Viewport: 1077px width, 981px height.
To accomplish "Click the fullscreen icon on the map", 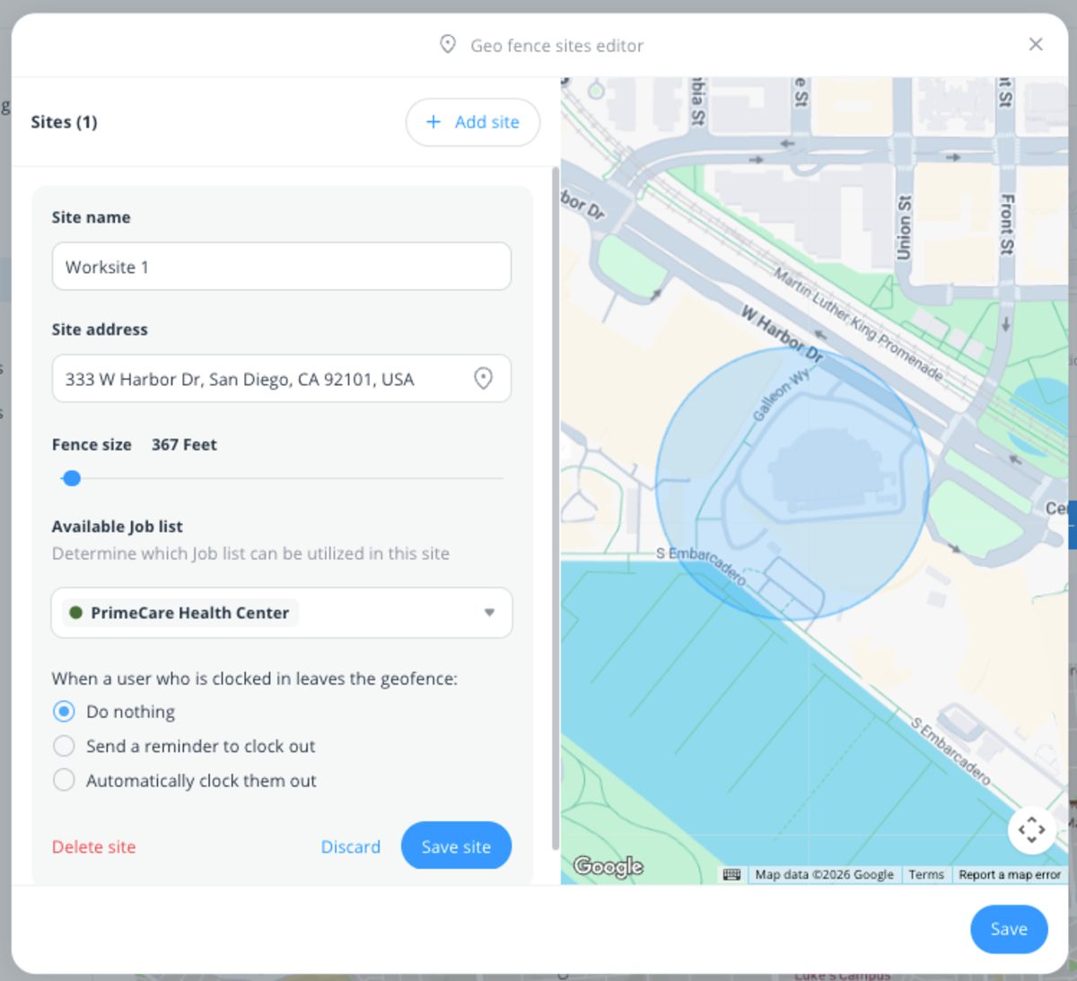I will pyautogui.click(x=1030, y=830).
